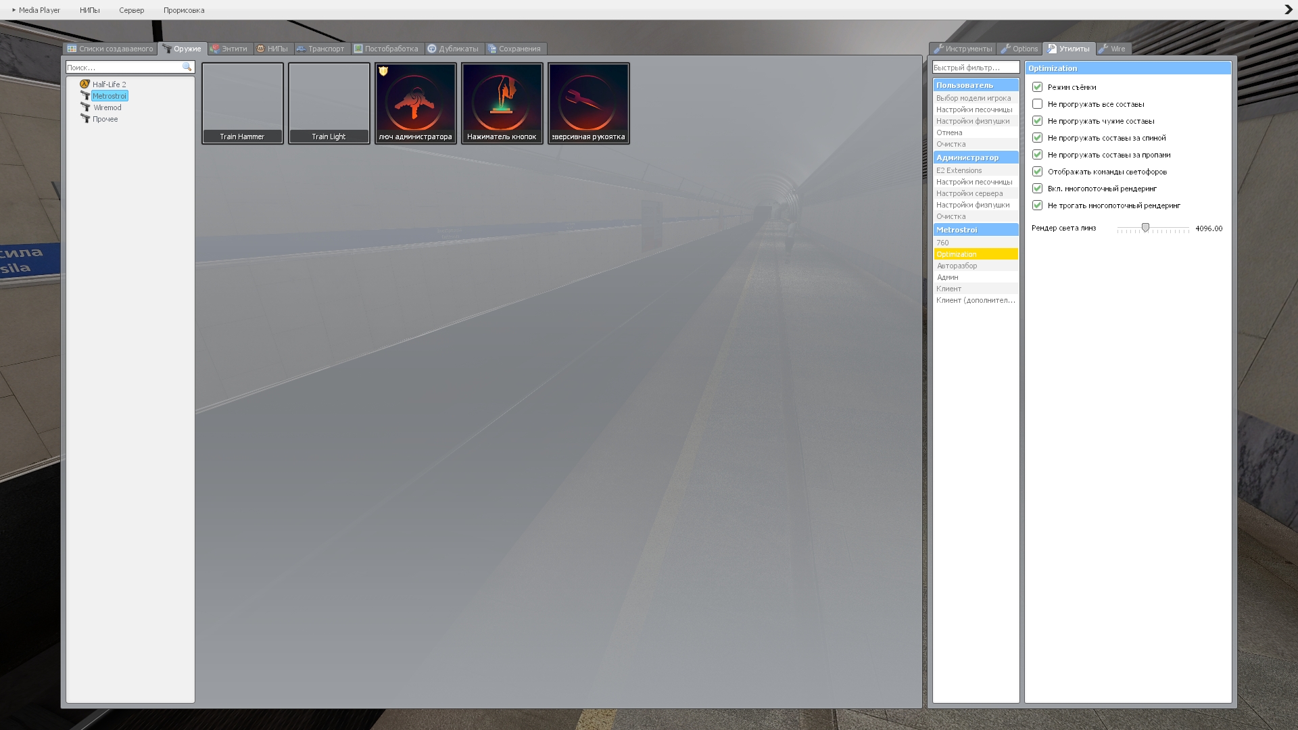The height and width of the screenshot is (730, 1298).
Task: Open Wiremod weapon category
Action: pos(107,107)
